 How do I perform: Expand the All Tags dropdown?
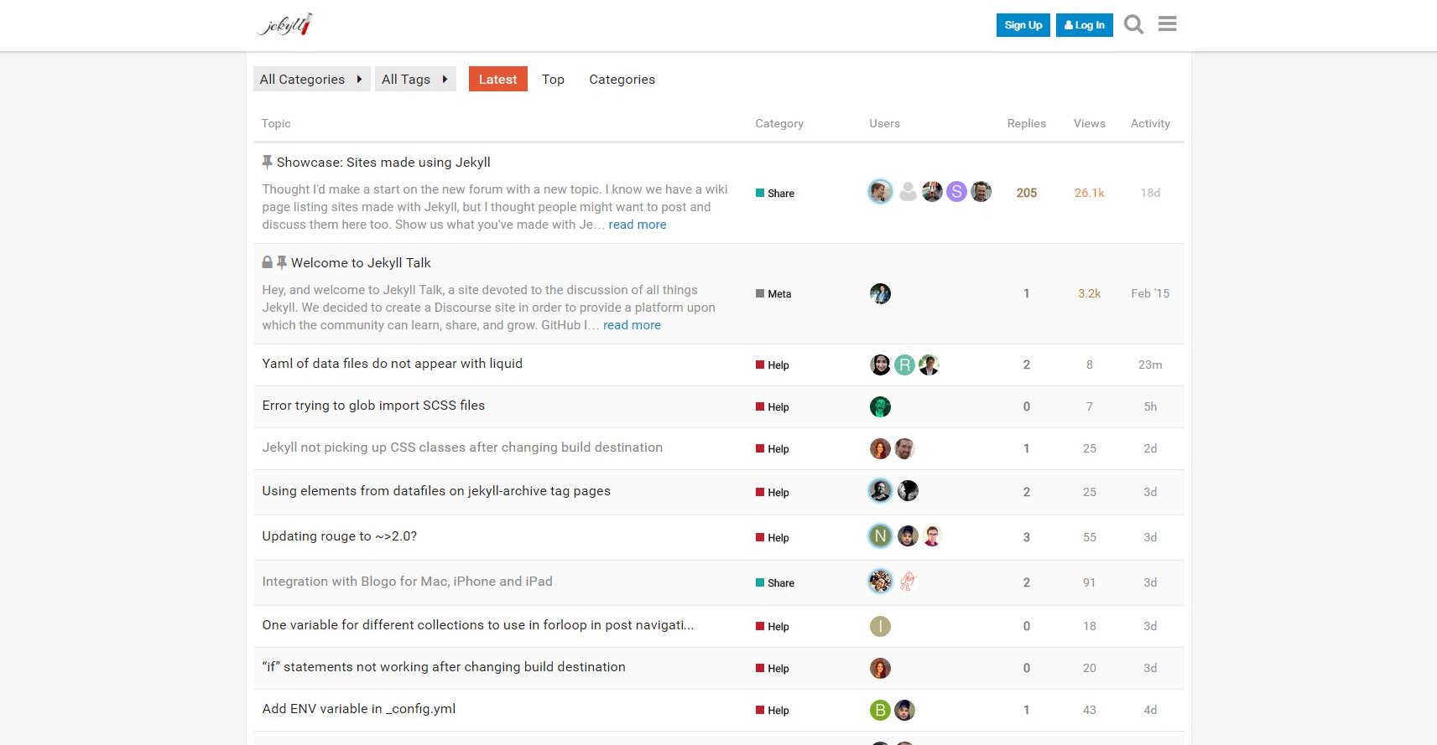(415, 79)
